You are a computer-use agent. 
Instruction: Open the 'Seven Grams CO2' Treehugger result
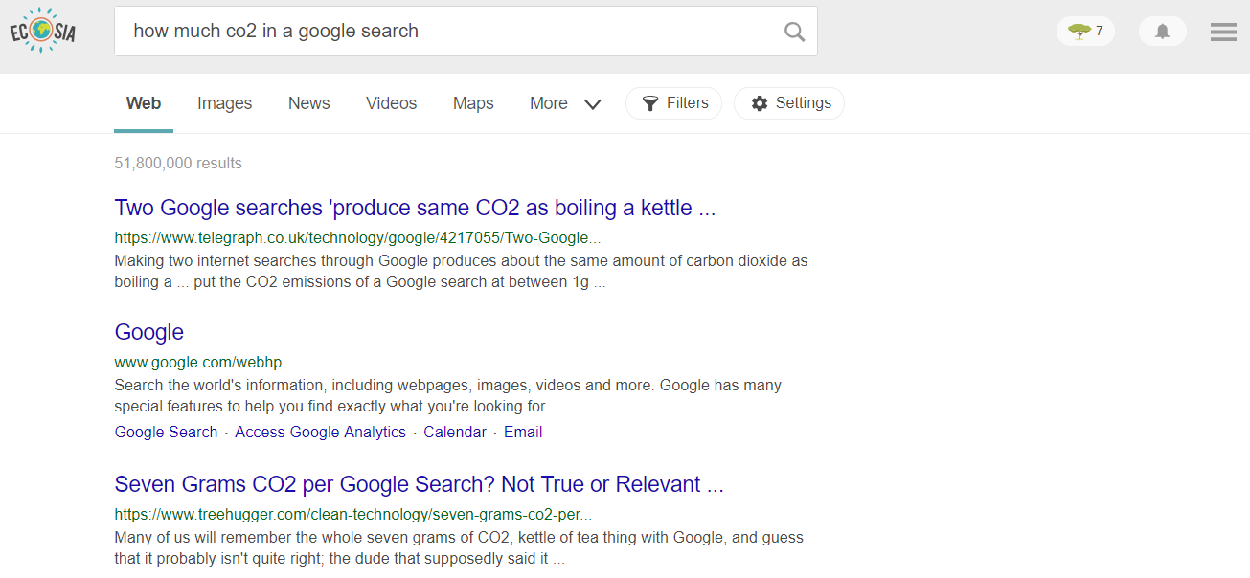(419, 484)
